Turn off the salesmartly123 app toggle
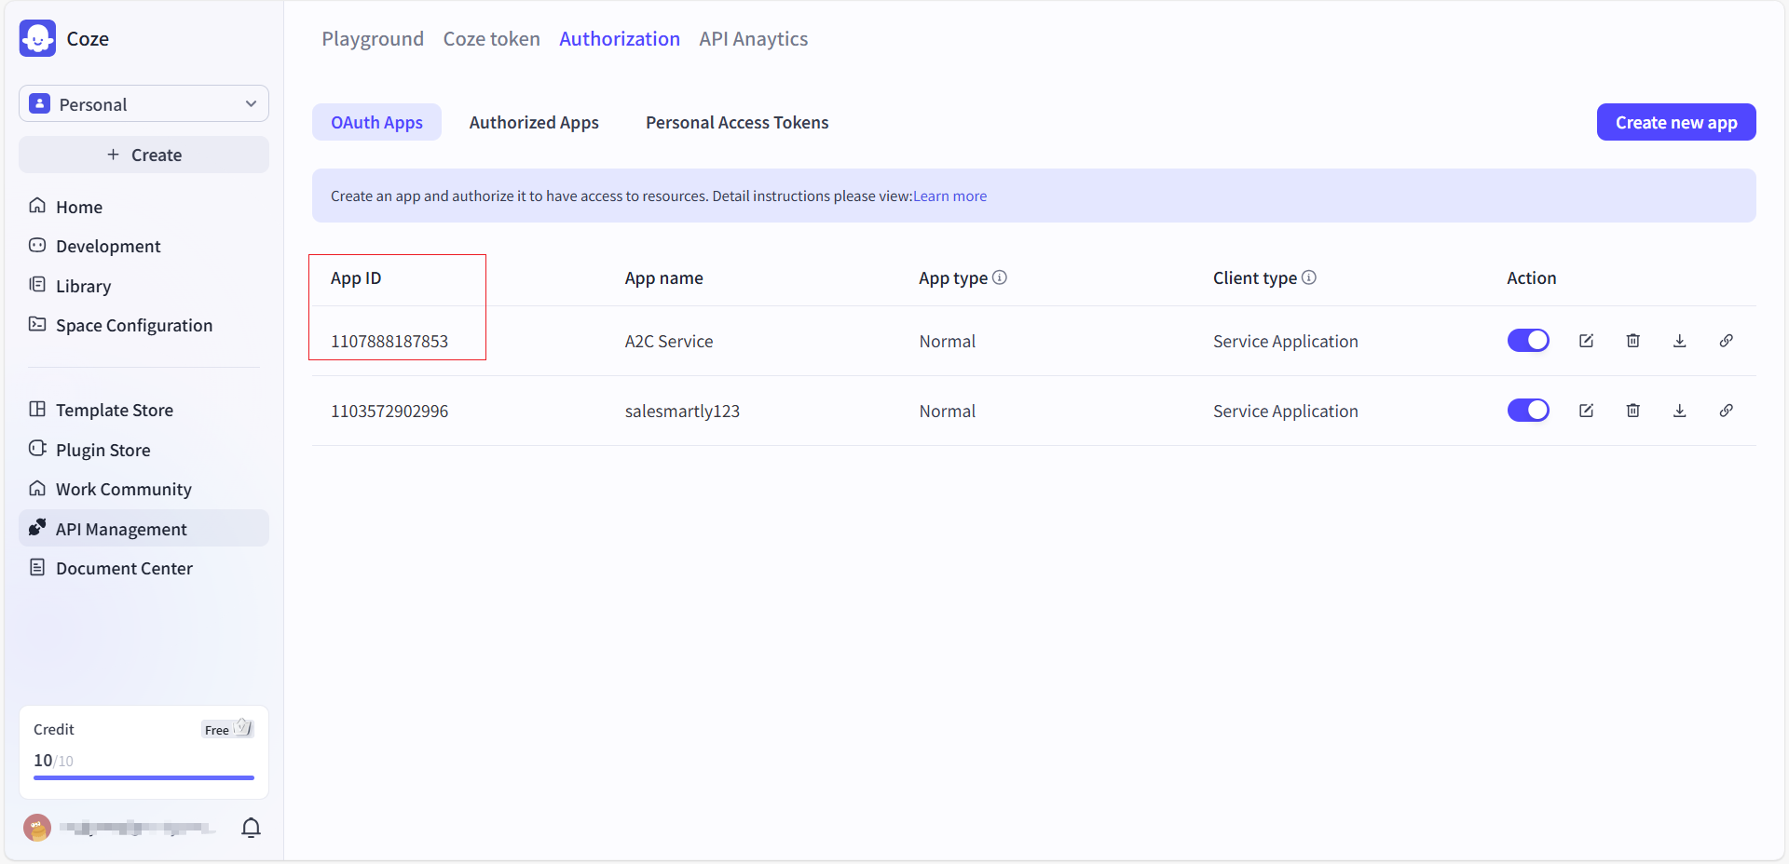The width and height of the screenshot is (1789, 864). pyautogui.click(x=1528, y=411)
